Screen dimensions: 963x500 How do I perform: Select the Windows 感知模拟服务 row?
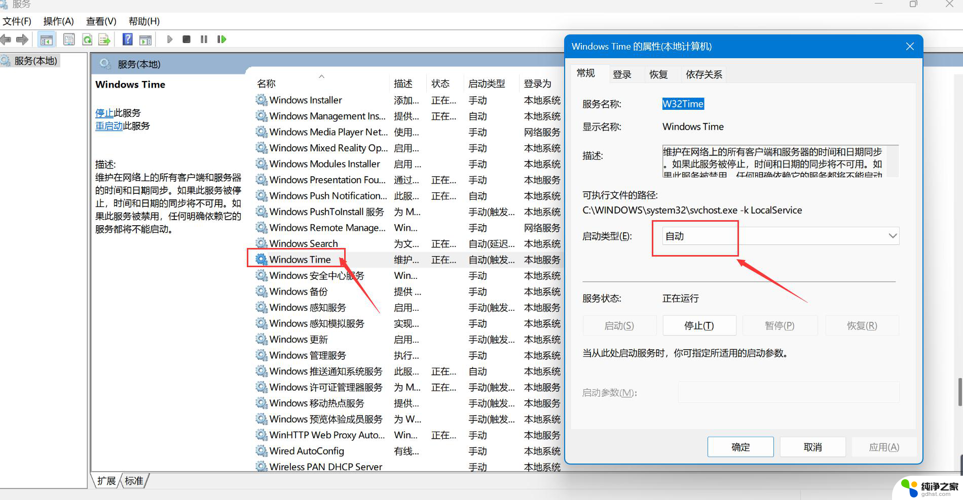coord(408,323)
